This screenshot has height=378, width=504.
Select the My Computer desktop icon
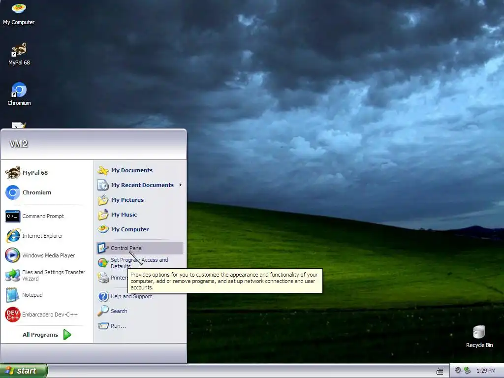(x=19, y=8)
